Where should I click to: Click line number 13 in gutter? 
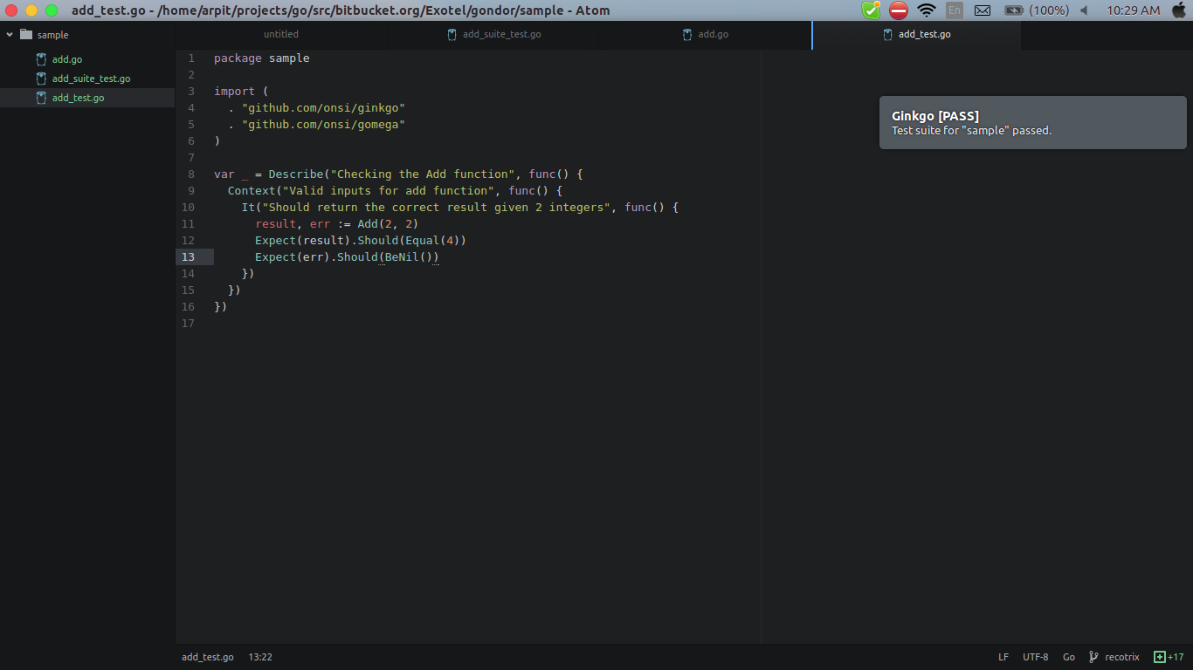[x=188, y=256]
